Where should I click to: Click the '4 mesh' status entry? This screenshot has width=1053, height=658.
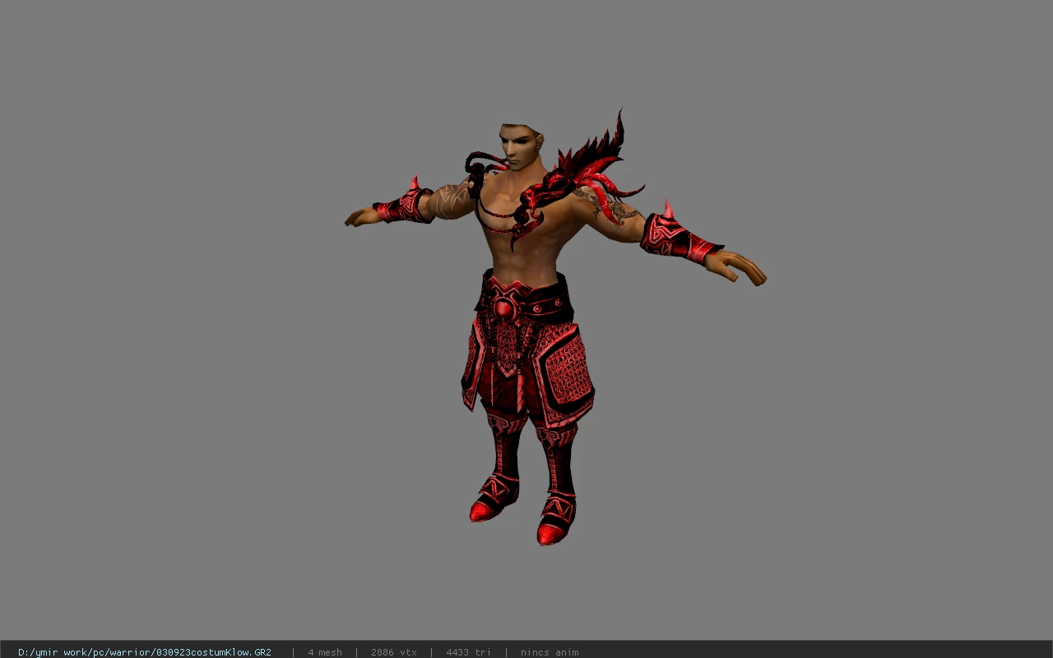tap(325, 652)
